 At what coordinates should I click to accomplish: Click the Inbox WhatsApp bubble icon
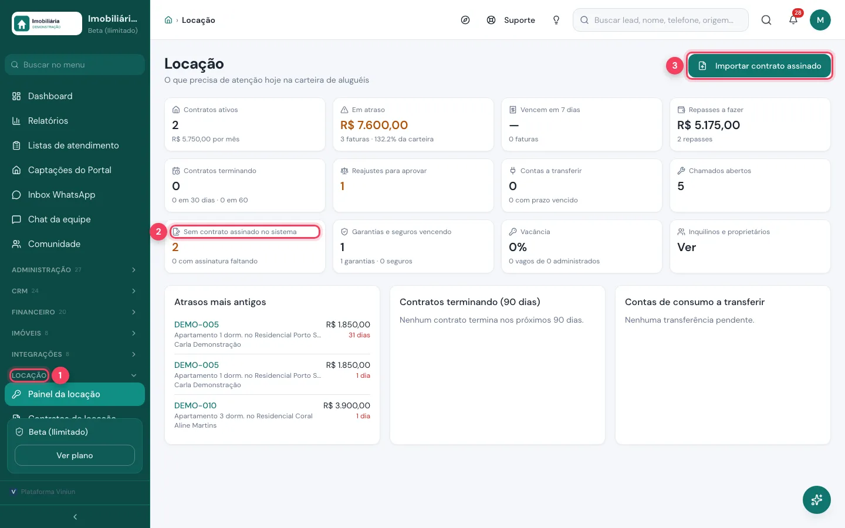(16, 195)
